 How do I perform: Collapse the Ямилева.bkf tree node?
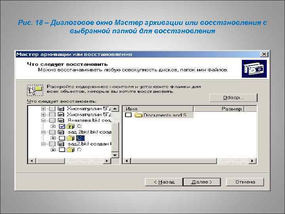43,120
